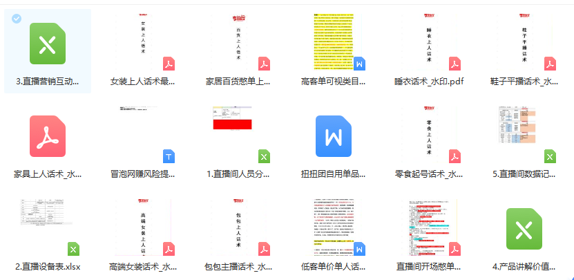Screen dimensions: 574x280
Task: Click the Excel badge on 2.直播设备表 thumbnail
Action: [x=74, y=249]
